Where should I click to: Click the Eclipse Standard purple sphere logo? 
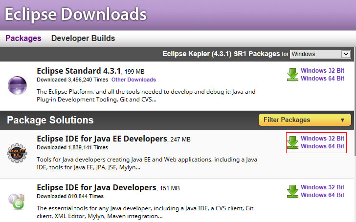17,85
